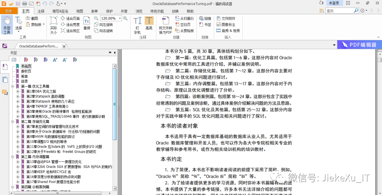This screenshot has height=195, width=382.
Task: Open the zoom percentage dropdown
Action: 120,18
